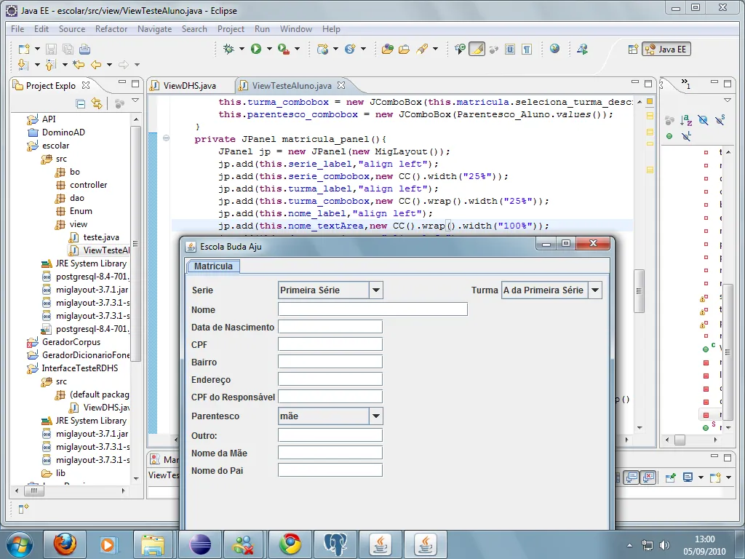Open the Serie combo box dropdown
Viewport: 745px width, 559px height.
(375, 290)
